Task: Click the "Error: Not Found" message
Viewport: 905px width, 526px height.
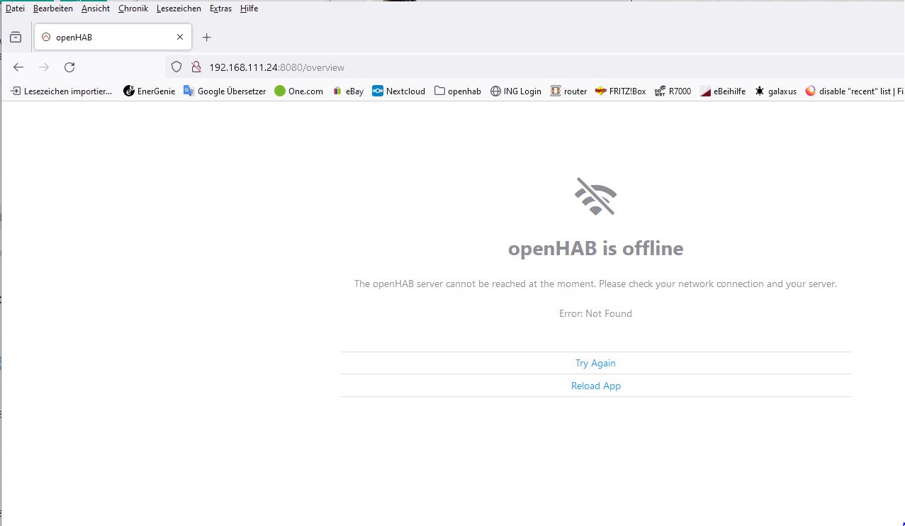Action: 595,313
